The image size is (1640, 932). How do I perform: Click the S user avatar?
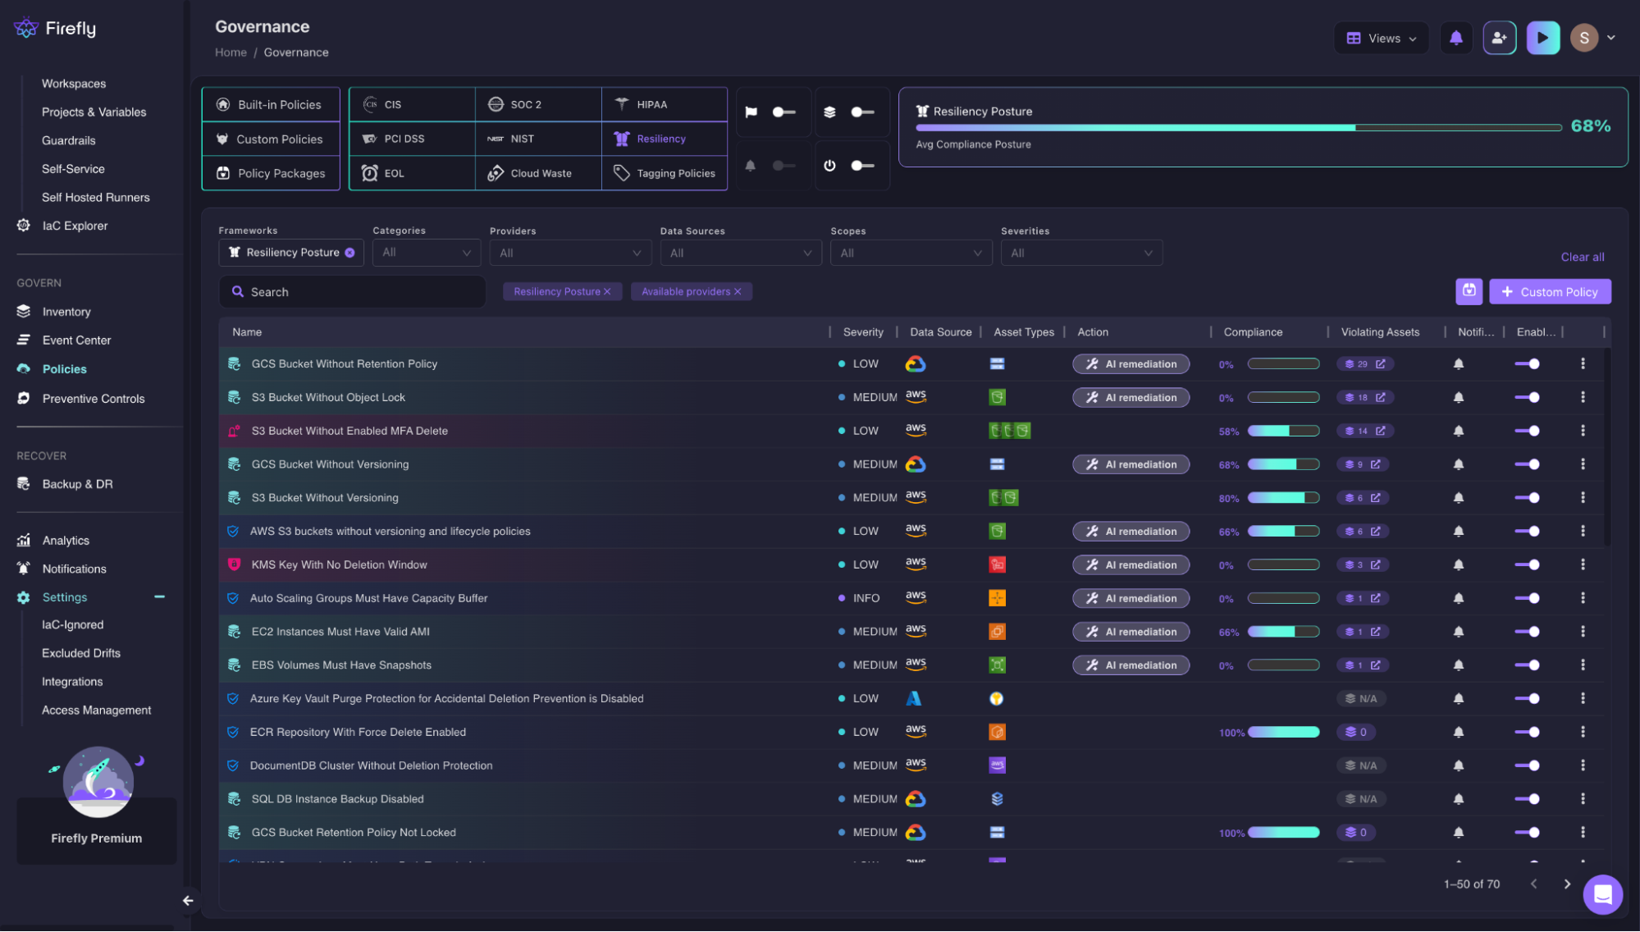point(1583,38)
